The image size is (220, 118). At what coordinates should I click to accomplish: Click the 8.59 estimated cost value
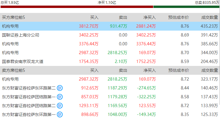click(x=185, y=62)
